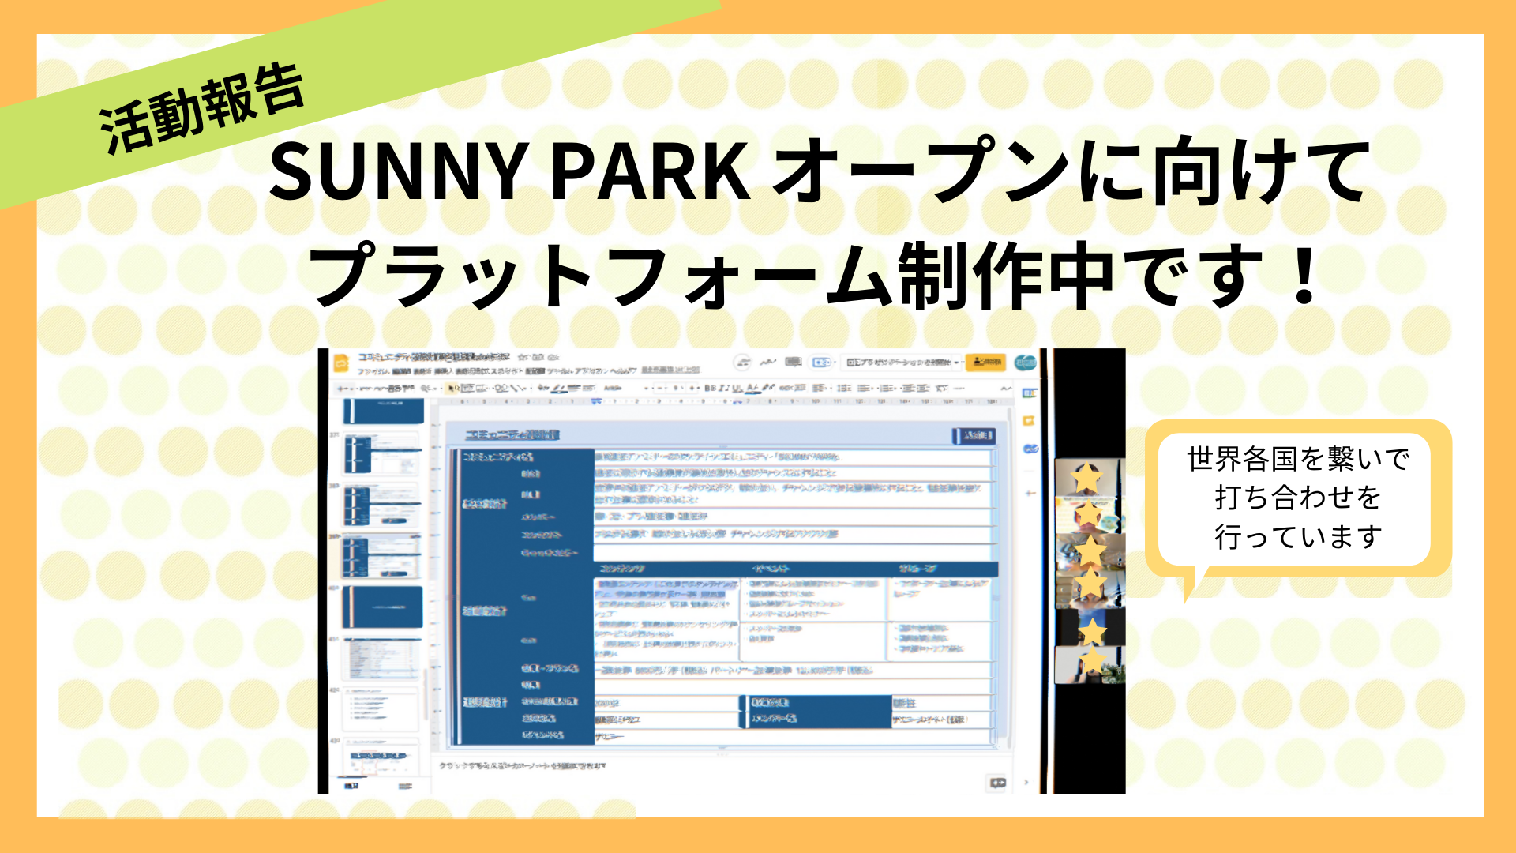Expand the slideshow presentation dropdown arrow
The image size is (1516, 853).
[x=956, y=363]
